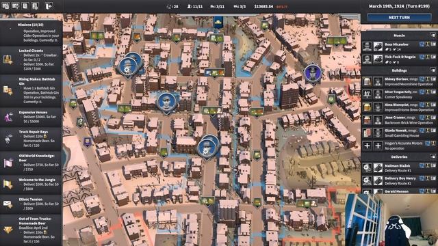Viewport: 438px width, 246px height.
Task: Click the 11/11 crew count in the top bar
Action: point(194,6)
